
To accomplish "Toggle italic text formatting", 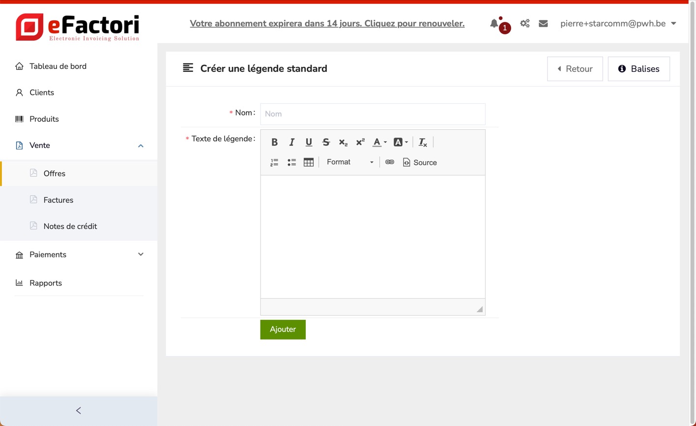I will coord(291,142).
